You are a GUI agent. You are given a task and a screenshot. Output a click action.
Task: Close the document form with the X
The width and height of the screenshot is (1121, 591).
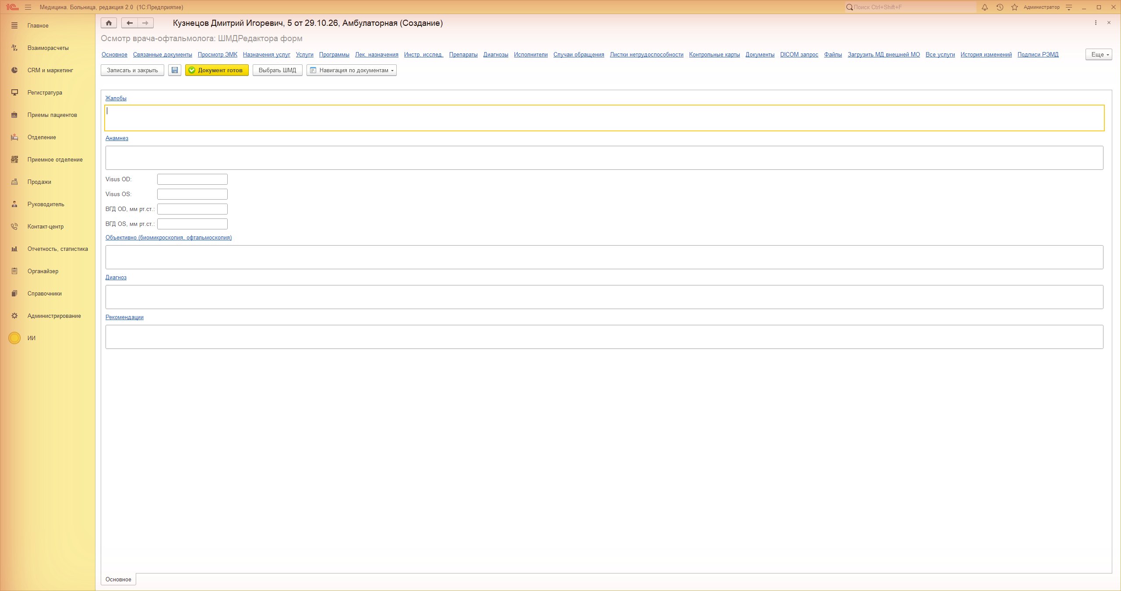1109,23
